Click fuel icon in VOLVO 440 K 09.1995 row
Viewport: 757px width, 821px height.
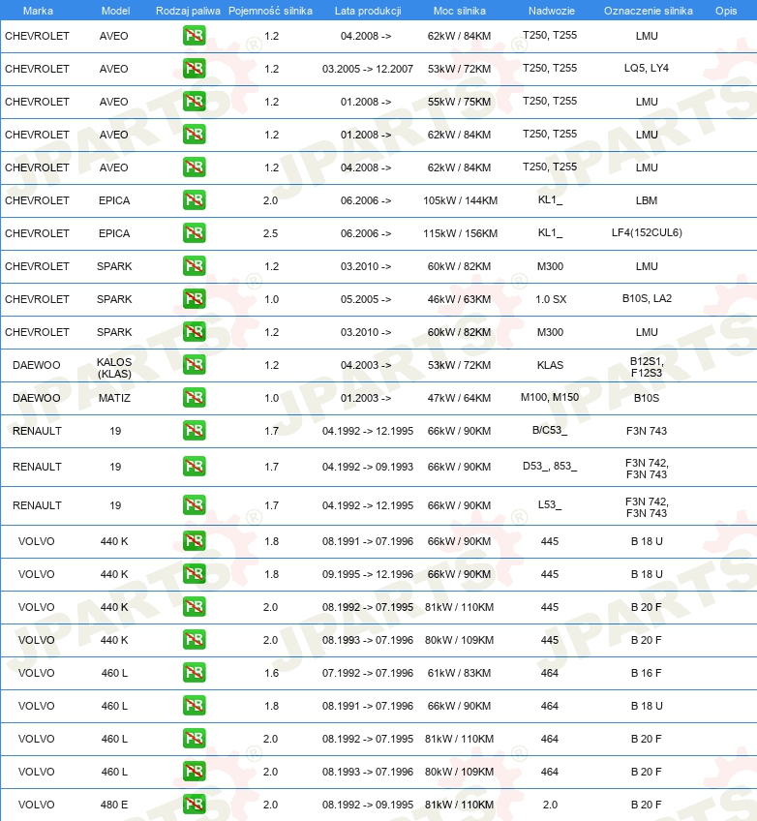[x=195, y=574]
